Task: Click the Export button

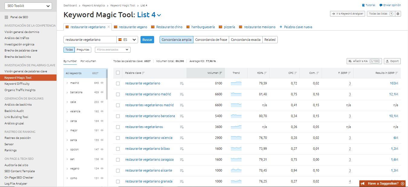Action: [x=392, y=61]
